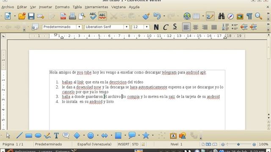Select the Text box tool

tap(56, 136)
